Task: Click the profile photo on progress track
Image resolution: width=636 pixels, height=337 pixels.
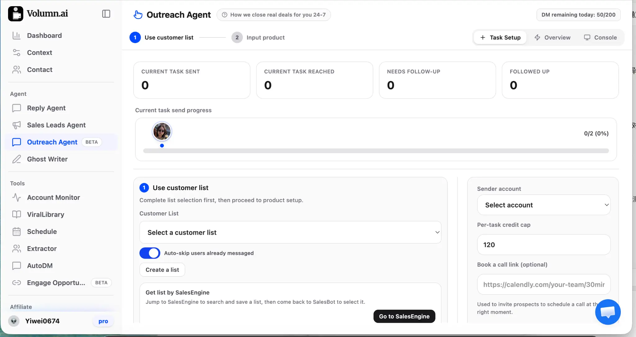Action: point(162,131)
